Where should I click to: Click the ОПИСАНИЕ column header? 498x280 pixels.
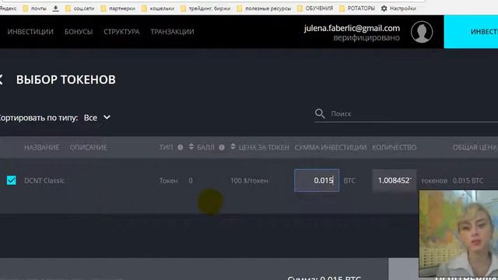coord(89,147)
